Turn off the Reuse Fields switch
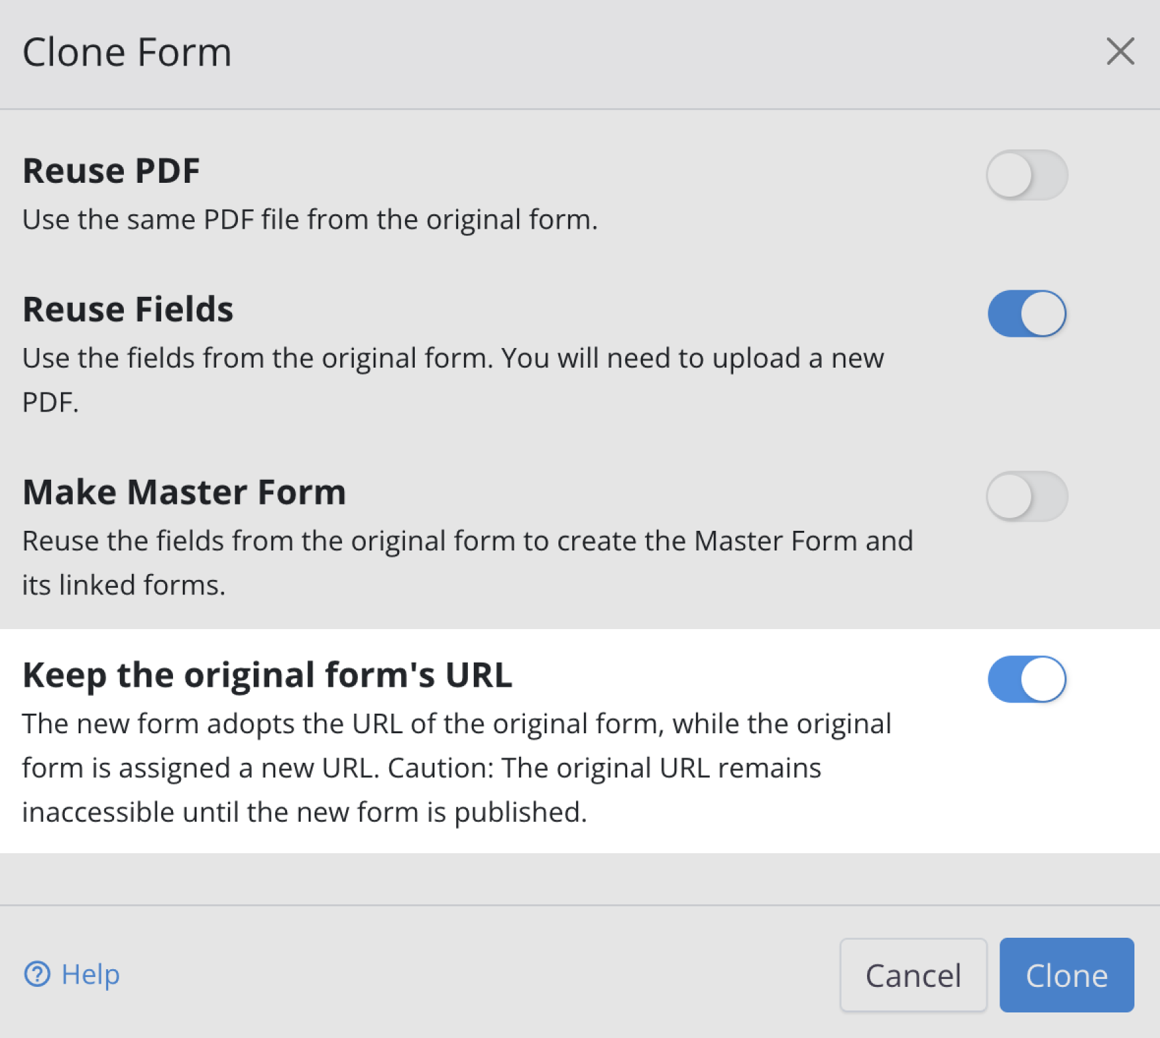Screen dimensions: 1160x1038 point(1026,314)
